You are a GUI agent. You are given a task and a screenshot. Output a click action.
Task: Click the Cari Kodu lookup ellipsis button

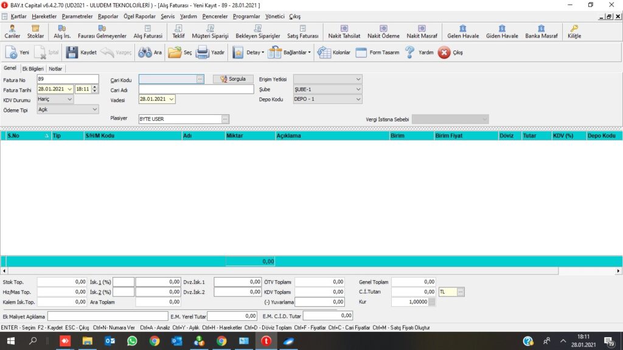(200, 79)
